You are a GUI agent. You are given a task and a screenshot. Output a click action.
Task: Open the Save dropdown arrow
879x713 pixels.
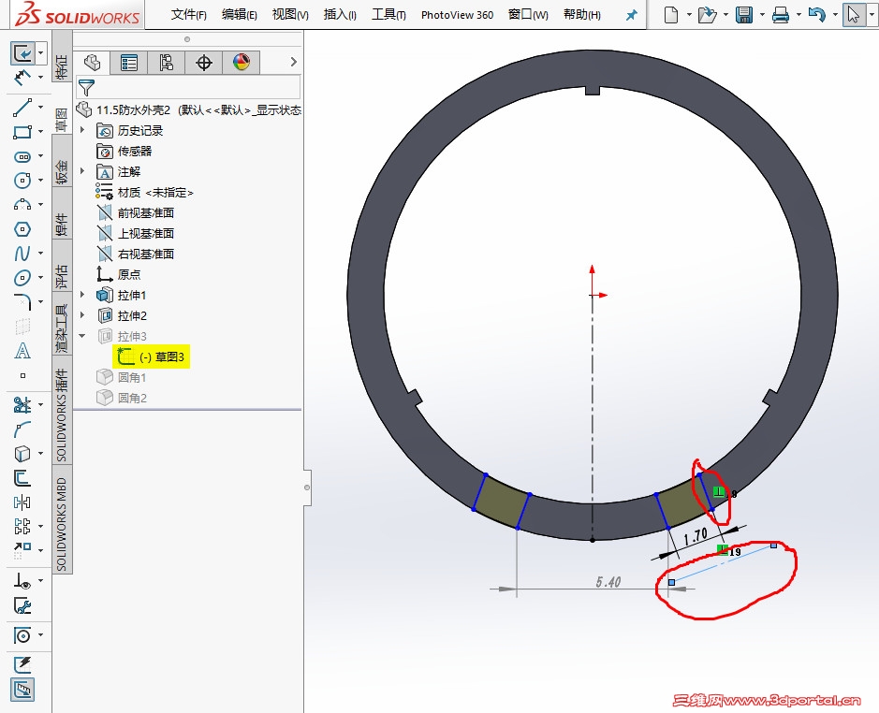coord(762,15)
